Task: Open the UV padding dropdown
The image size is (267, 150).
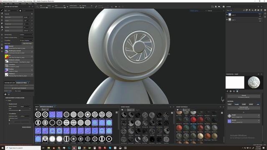Action: [x=26, y=40]
